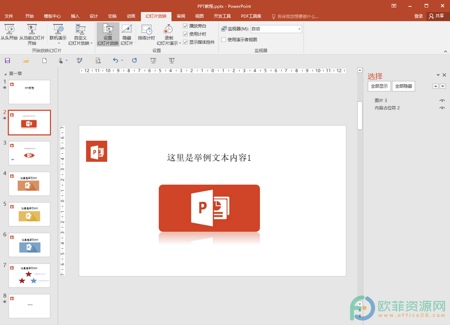Select slide 7 thumbnail with stars

tap(29, 275)
